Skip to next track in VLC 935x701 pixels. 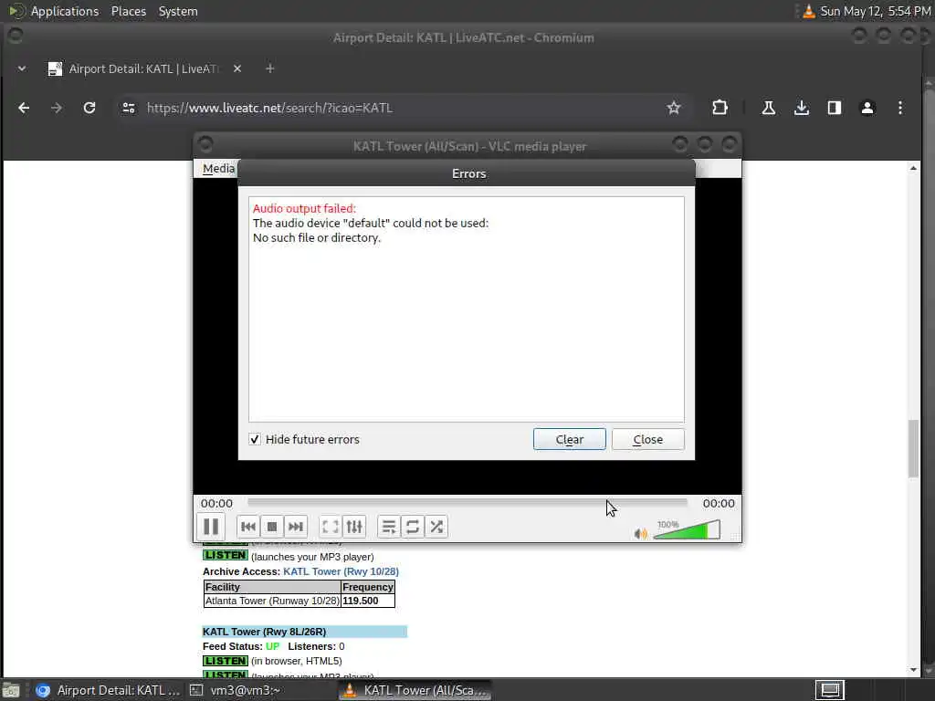(x=296, y=527)
